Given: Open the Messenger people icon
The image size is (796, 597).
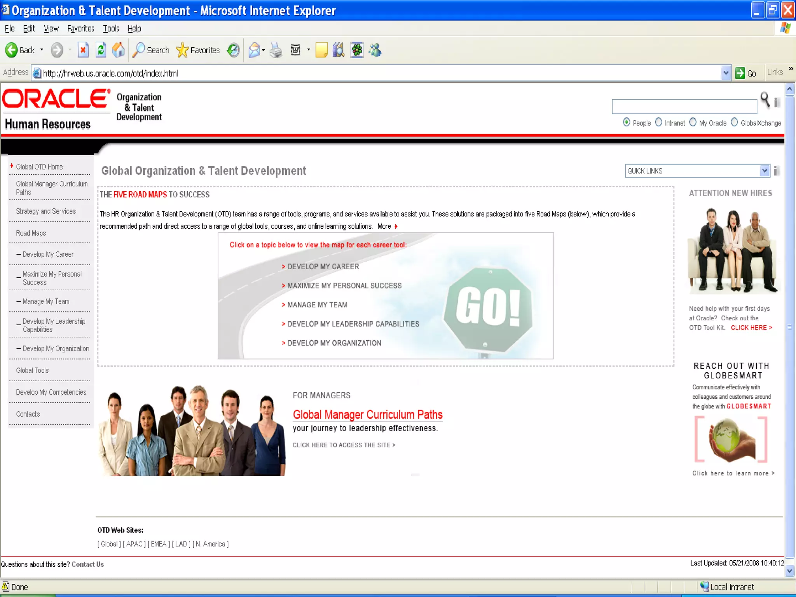Looking at the screenshot, I should coord(375,50).
